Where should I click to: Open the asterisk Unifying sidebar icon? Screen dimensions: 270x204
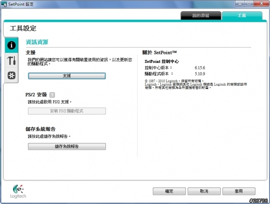[x=11, y=75]
